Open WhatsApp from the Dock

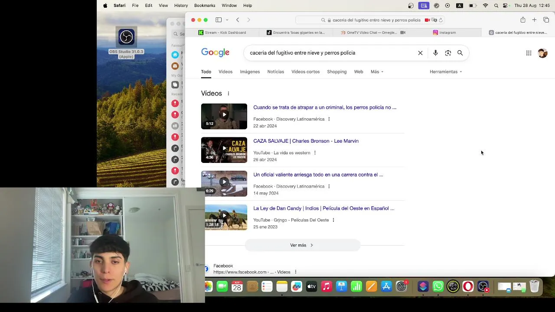pyautogui.click(x=438, y=286)
